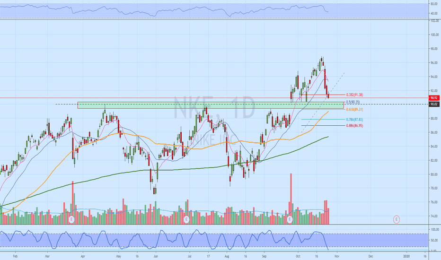Open the late-September earnings E marker
The image size is (441, 260).
(x=290, y=219)
